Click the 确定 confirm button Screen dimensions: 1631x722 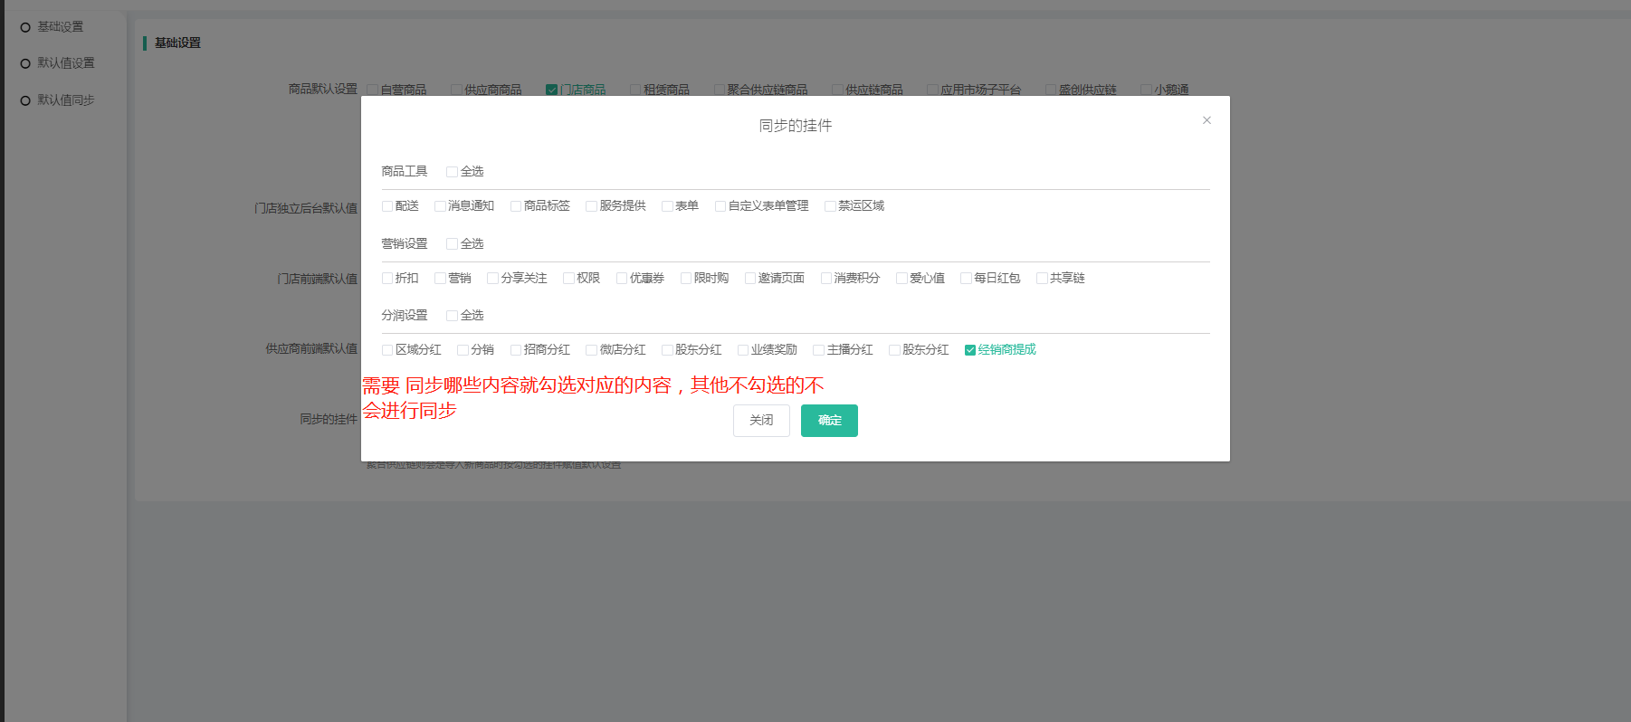(829, 421)
